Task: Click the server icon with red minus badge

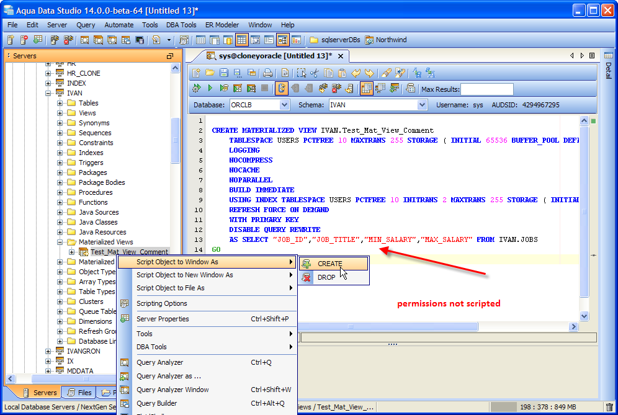Action: [x=24, y=40]
